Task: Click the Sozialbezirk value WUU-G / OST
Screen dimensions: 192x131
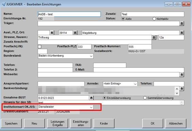Action: (x=137, y=51)
